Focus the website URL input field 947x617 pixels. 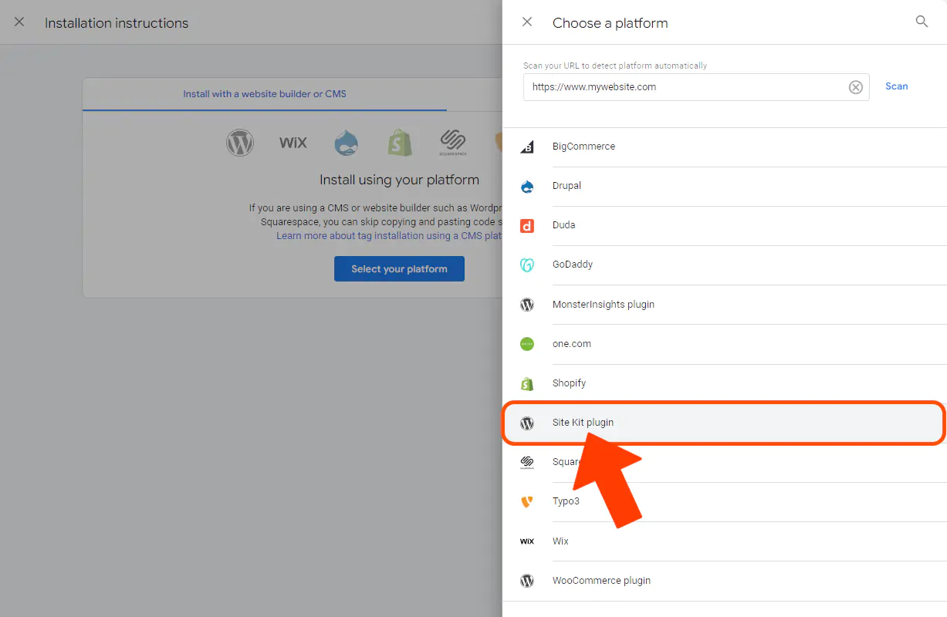[x=683, y=87]
